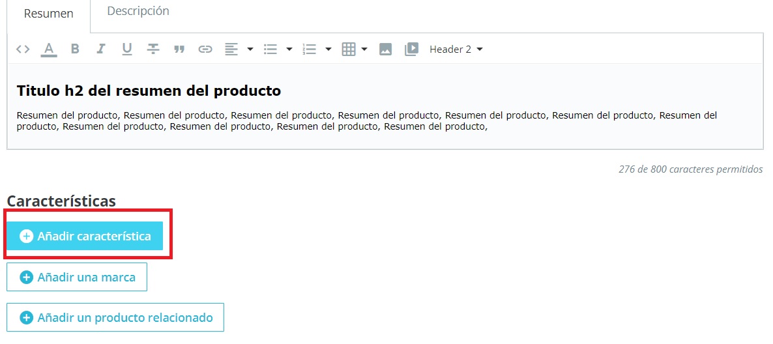773x344 pixels.
Task: Expand the bullet list options arrow
Action: (x=289, y=50)
